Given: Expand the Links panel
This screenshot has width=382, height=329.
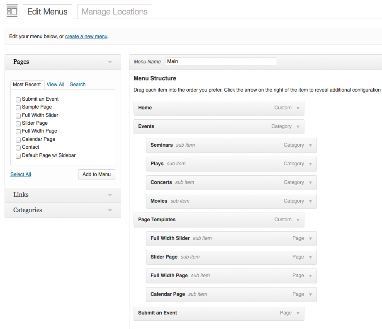Looking at the screenshot, I should coord(110,195).
